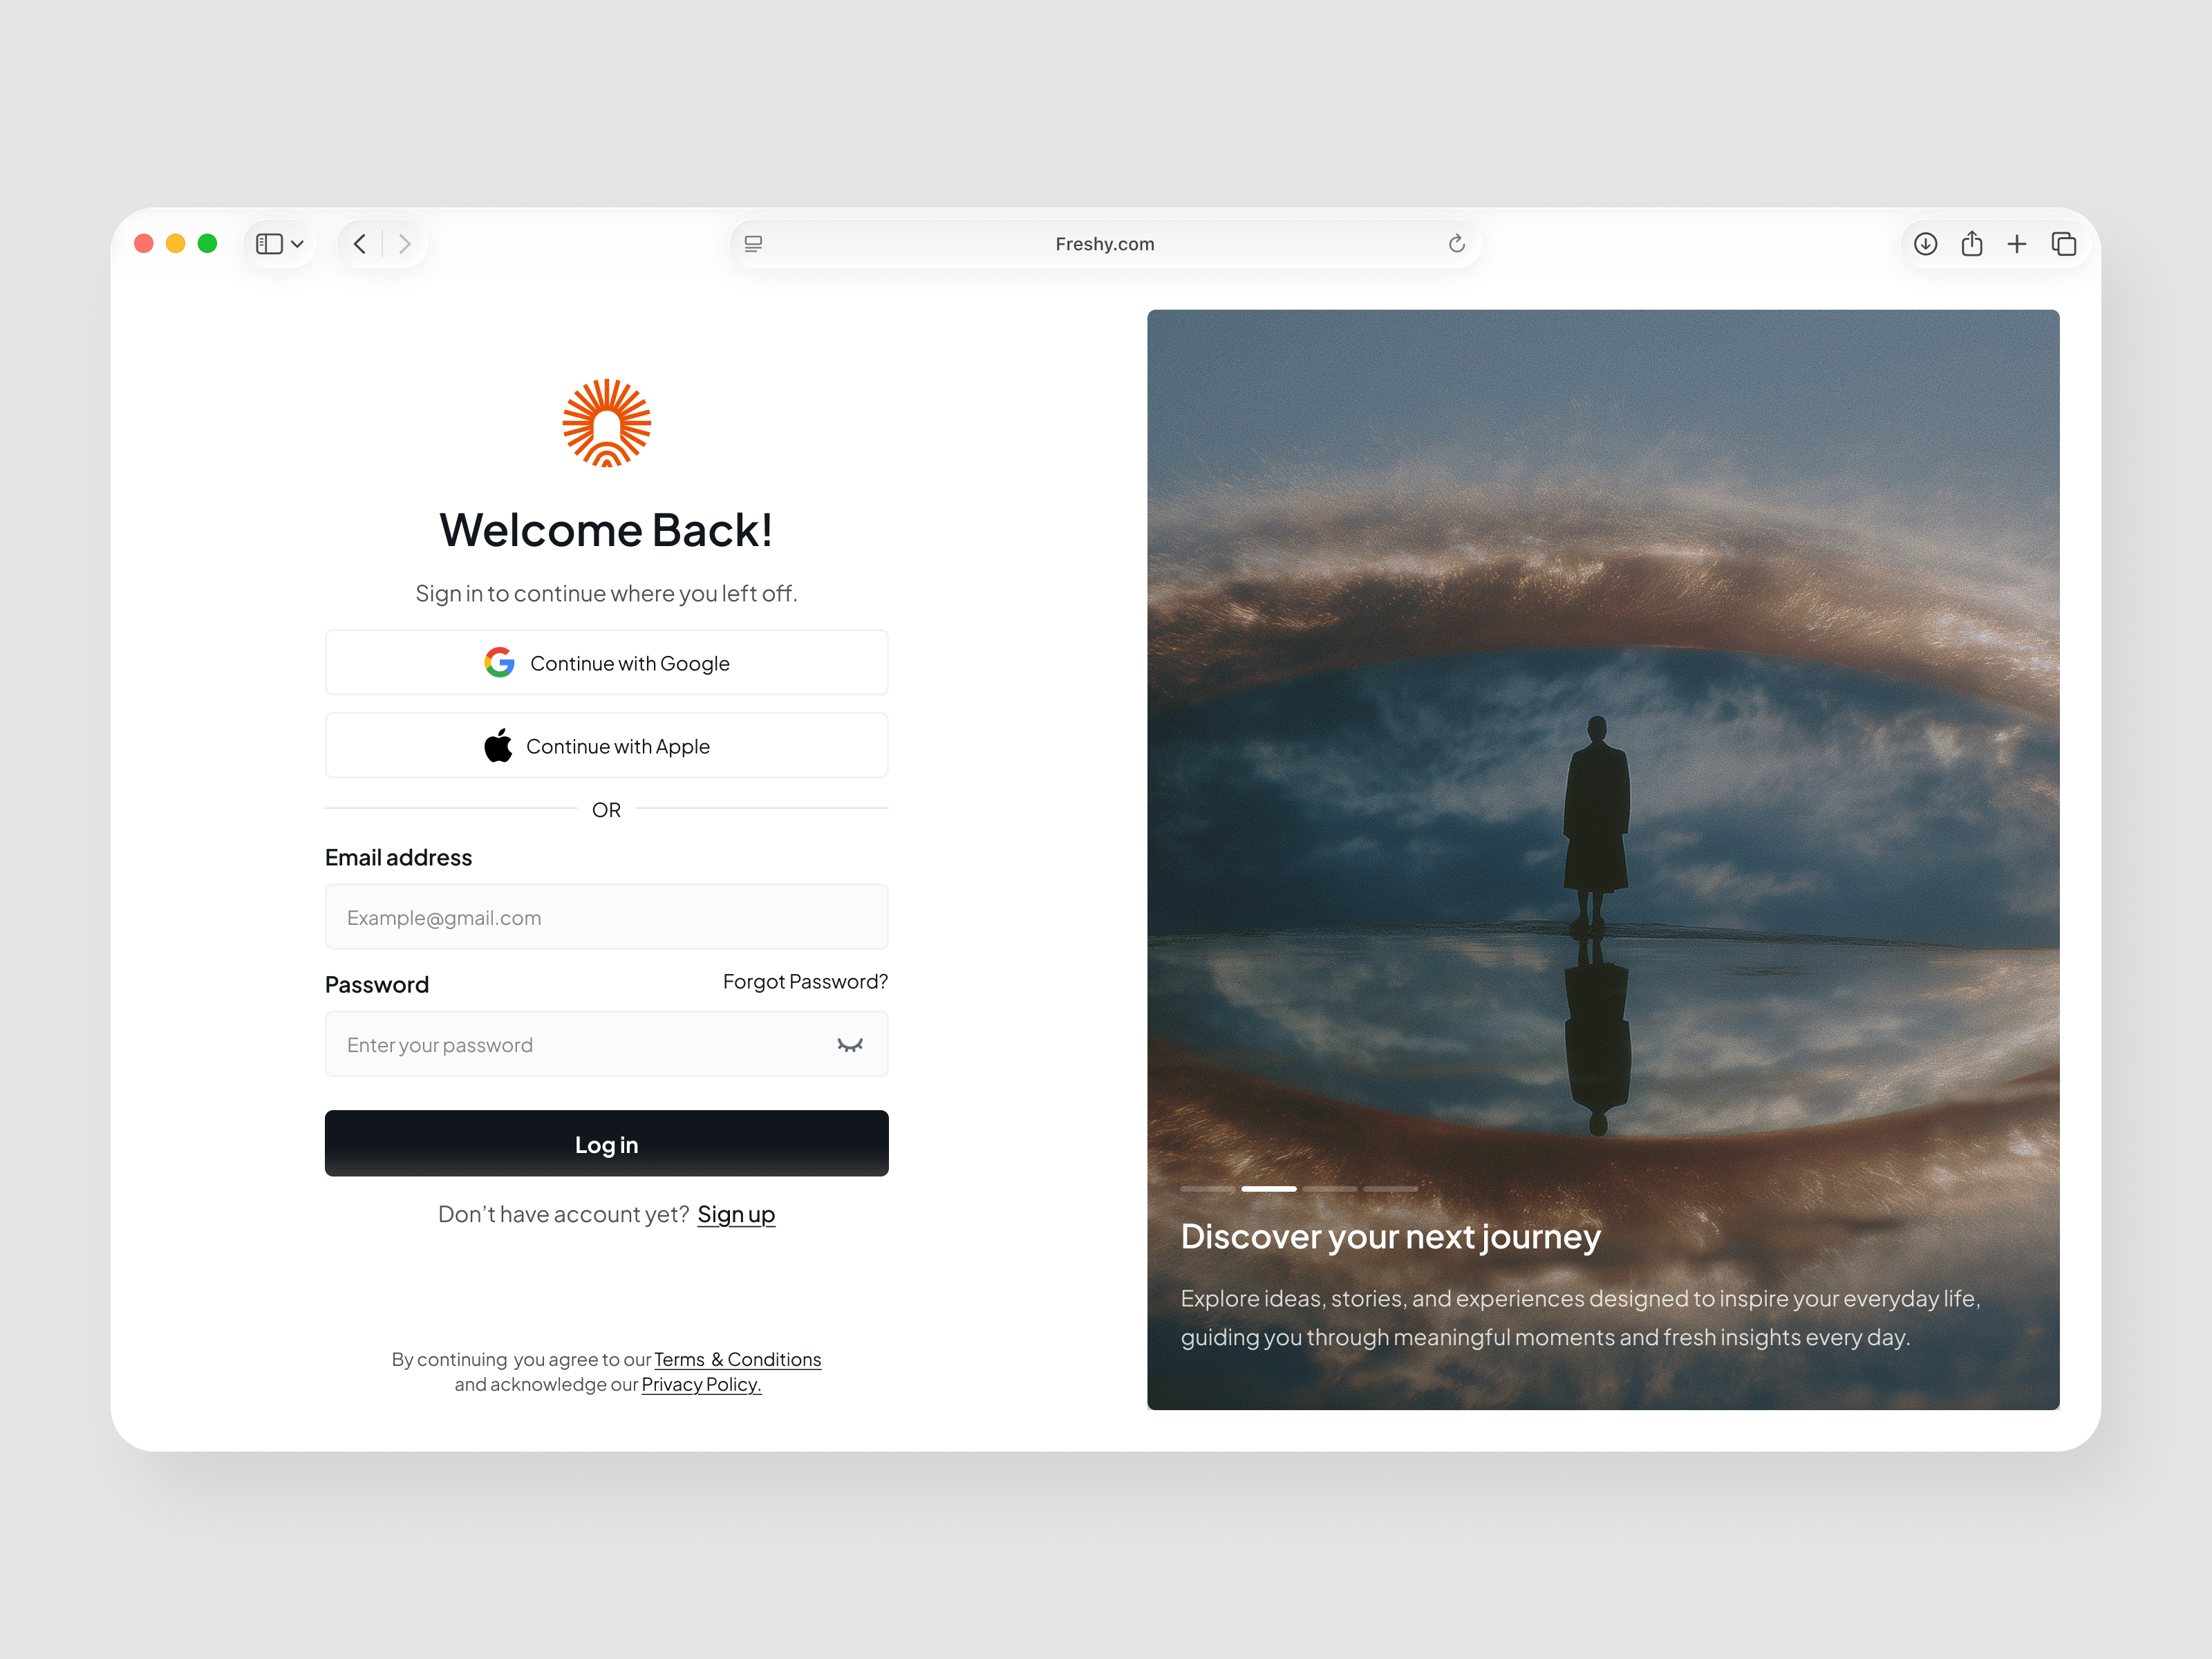This screenshot has height=1659, width=2212.
Task: Maximize the window with green button
Action: [208, 244]
